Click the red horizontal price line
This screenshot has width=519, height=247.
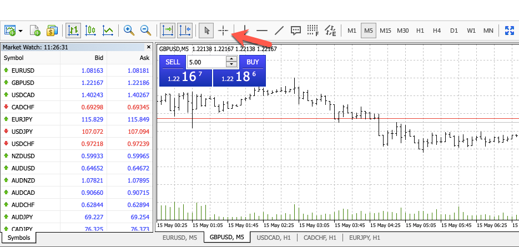pos(337,118)
